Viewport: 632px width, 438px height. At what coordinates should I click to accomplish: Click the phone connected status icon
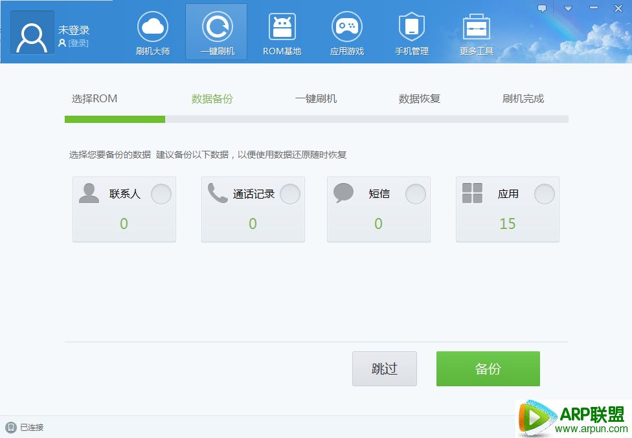(x=10, y=427)
